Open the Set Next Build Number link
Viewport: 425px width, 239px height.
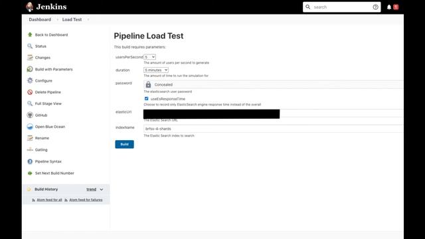coord(54,173)
